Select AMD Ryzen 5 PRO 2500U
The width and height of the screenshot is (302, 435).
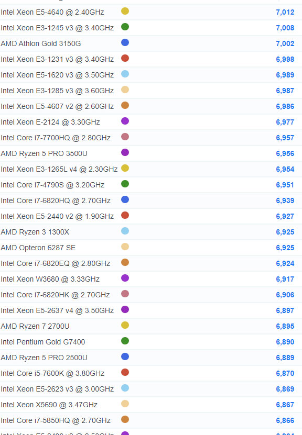click(44, 358)
